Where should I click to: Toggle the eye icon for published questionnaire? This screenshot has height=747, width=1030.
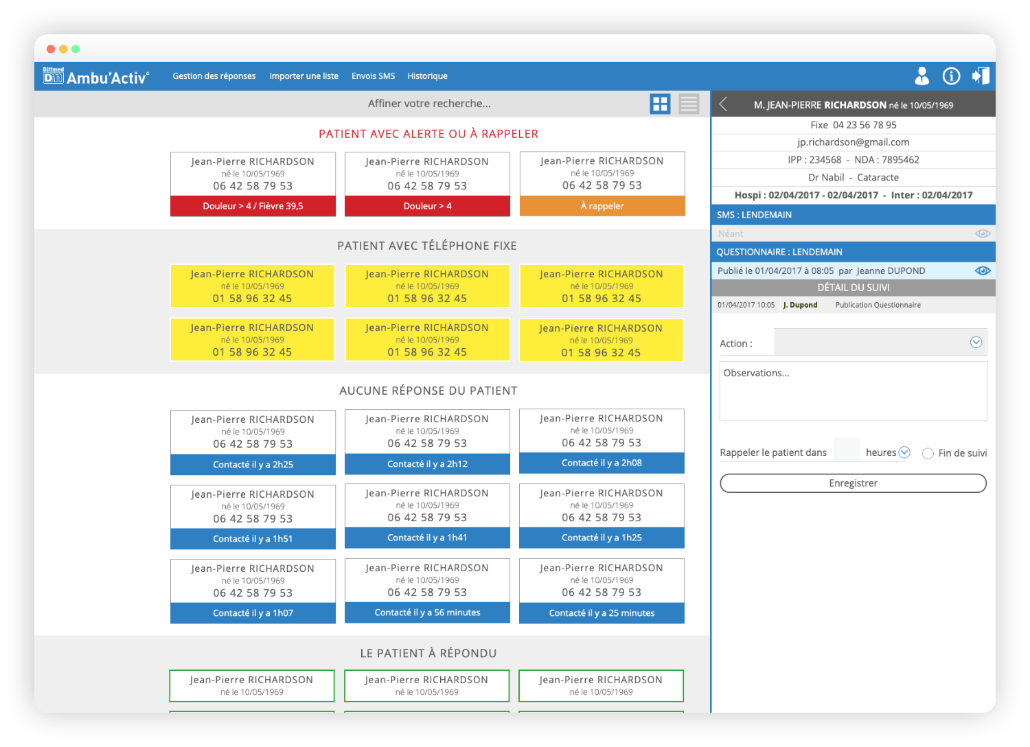click(983, 271)
